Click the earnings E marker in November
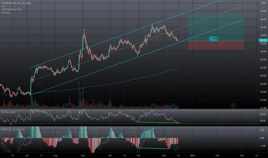This screenshot has width=268, height=158. [x=153, y=106]
